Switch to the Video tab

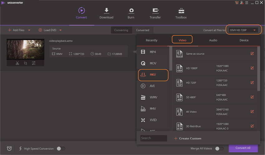coord(182,40)
